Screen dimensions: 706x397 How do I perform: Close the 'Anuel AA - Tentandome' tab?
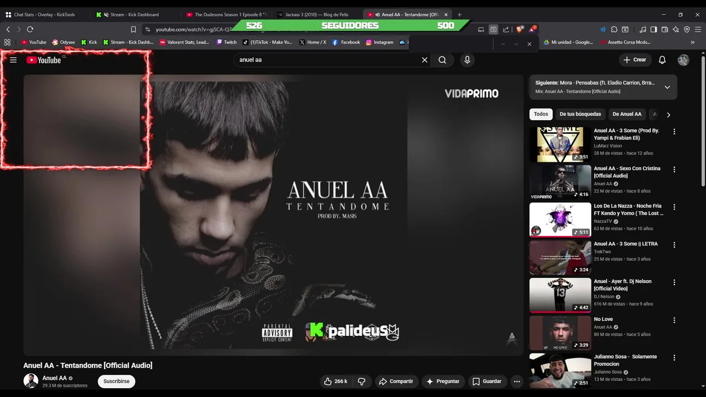coord(446,14)
